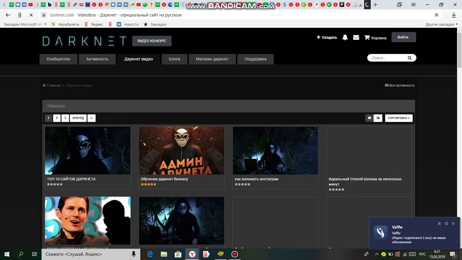Open the Корзина shopping cart
Viewport: 462px width, 260px height.
(375, 38)
